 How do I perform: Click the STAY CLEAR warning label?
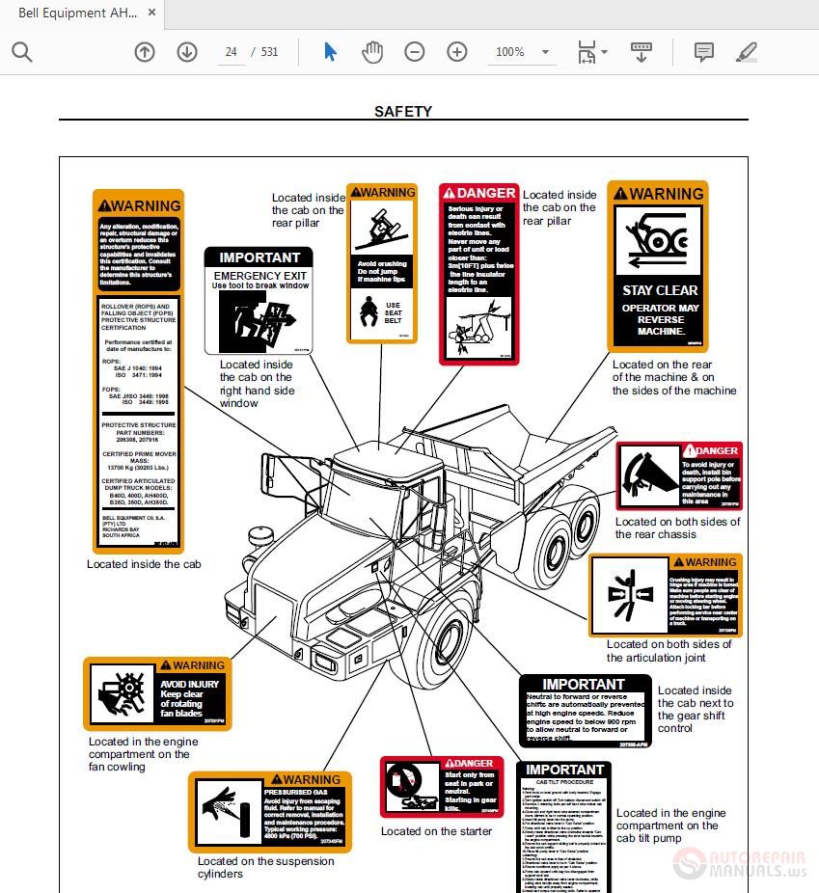click(658, 266)
